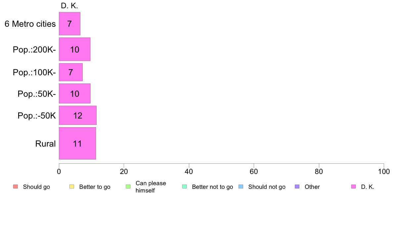Click the blue Should not go swatch
This screenshot has height=243, width=393.
[241, 187]
